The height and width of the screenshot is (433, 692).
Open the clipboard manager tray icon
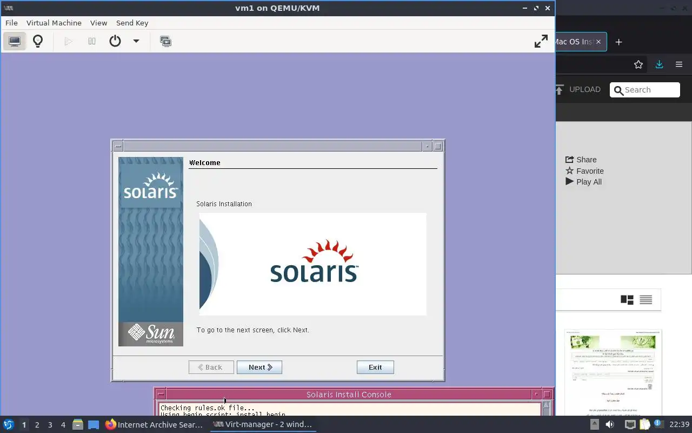(x=644, y=425)
